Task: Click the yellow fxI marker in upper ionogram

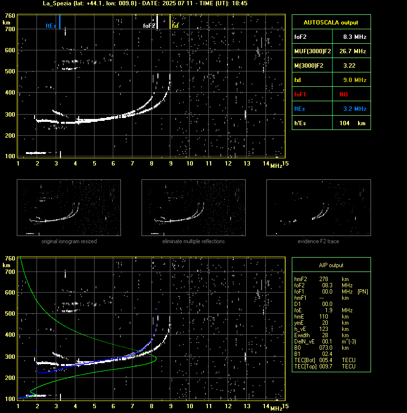Action: pos(170,22)
